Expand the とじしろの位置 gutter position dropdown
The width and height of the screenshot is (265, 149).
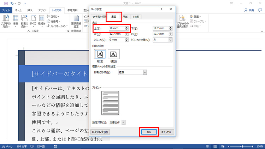170,40
